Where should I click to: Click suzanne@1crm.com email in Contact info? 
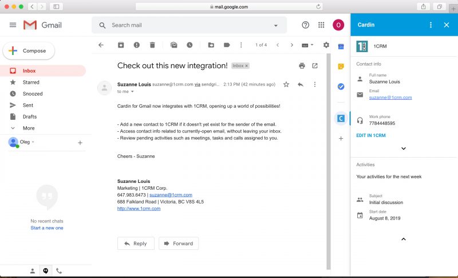tap(390, 97)
